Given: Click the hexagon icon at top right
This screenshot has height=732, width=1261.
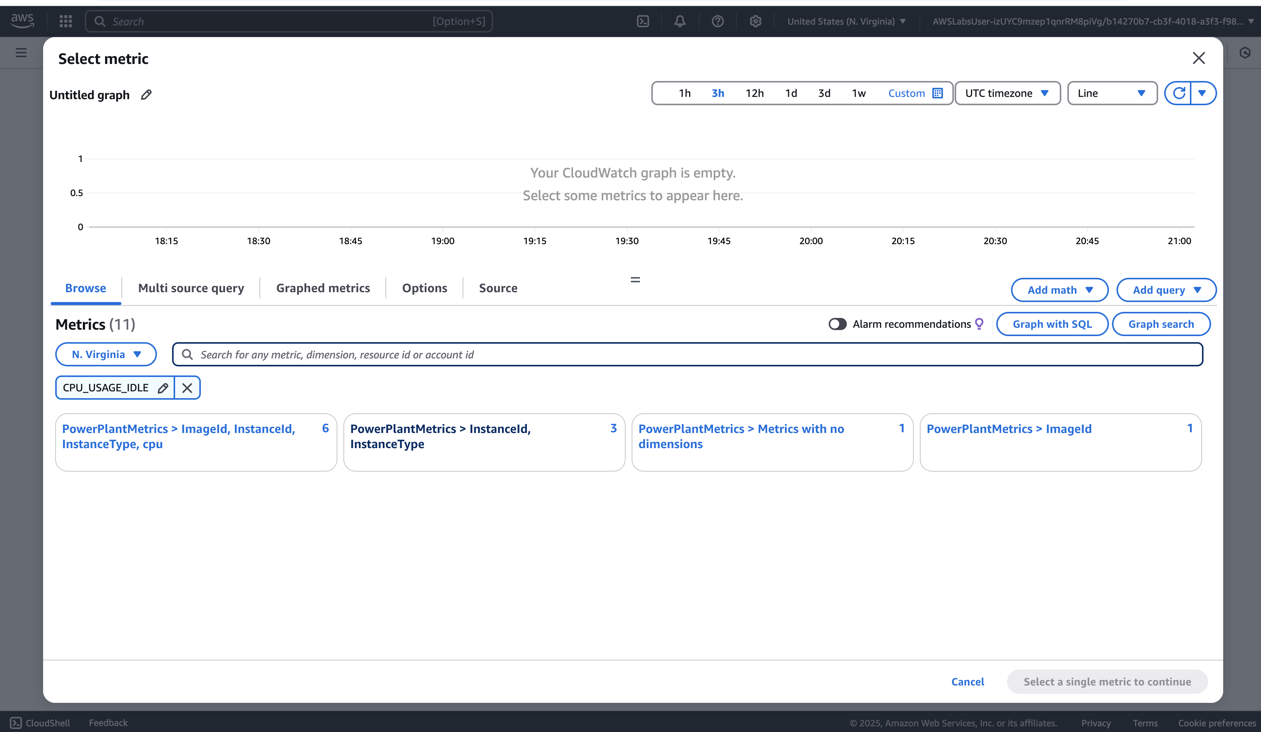Looking at the screenshot, I should click(1244, 53).
